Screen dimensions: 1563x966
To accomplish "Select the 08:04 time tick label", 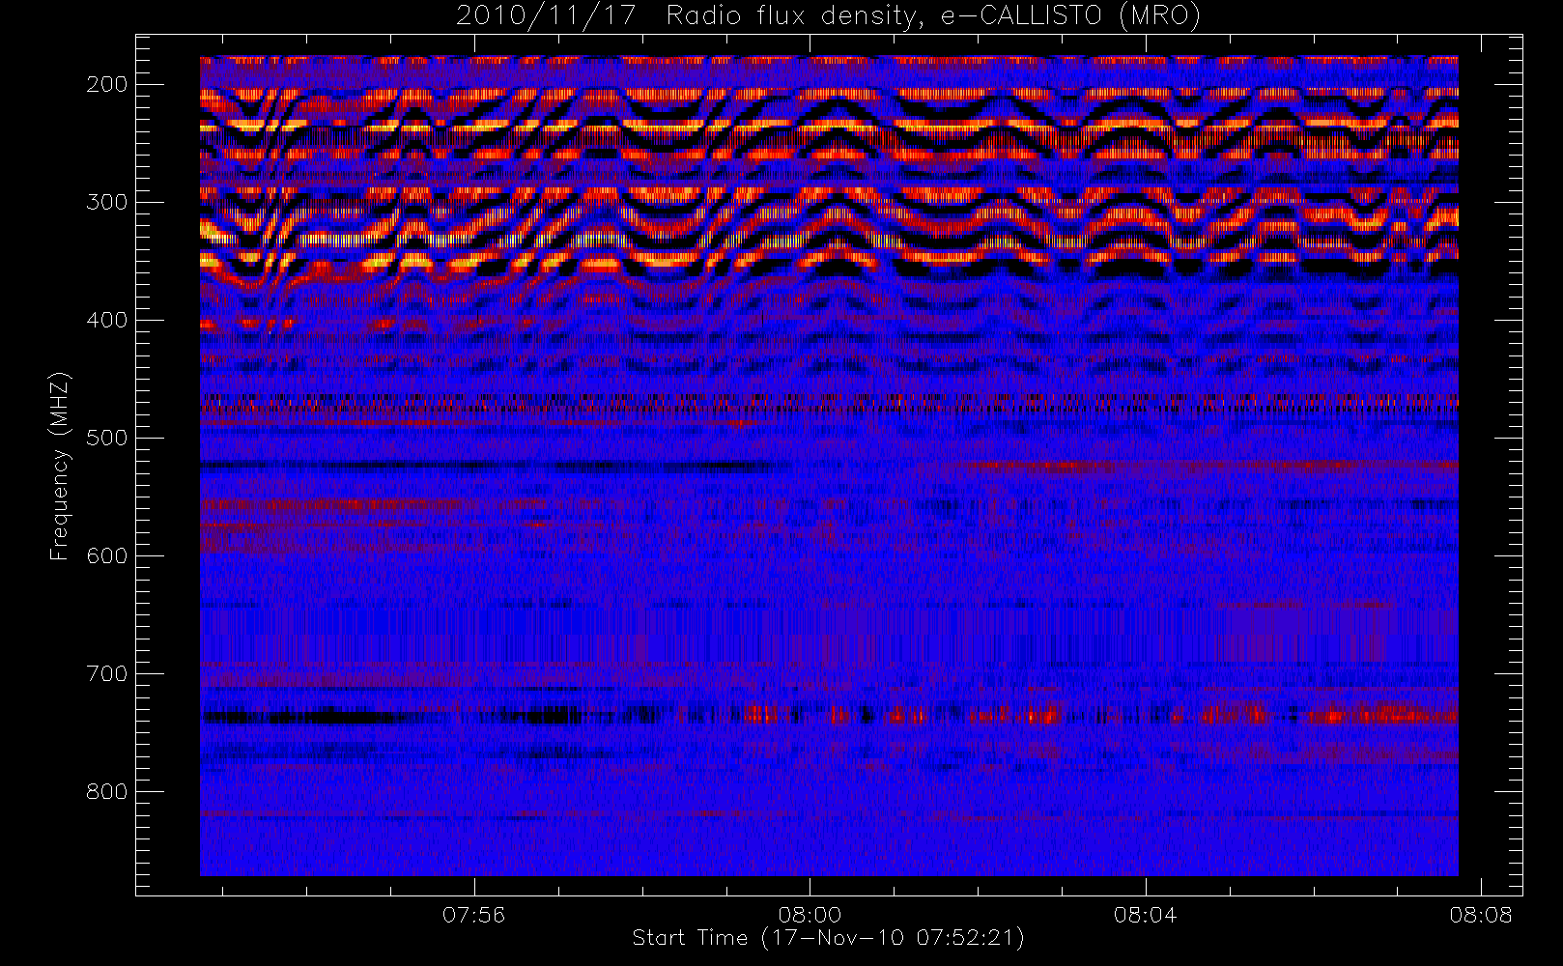I will [1146, 915].
